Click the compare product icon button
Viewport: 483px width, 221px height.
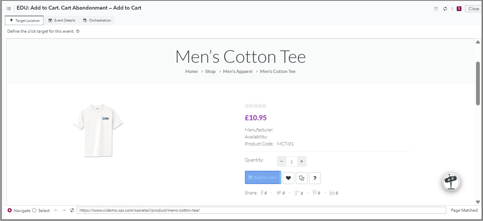[302, 178]
